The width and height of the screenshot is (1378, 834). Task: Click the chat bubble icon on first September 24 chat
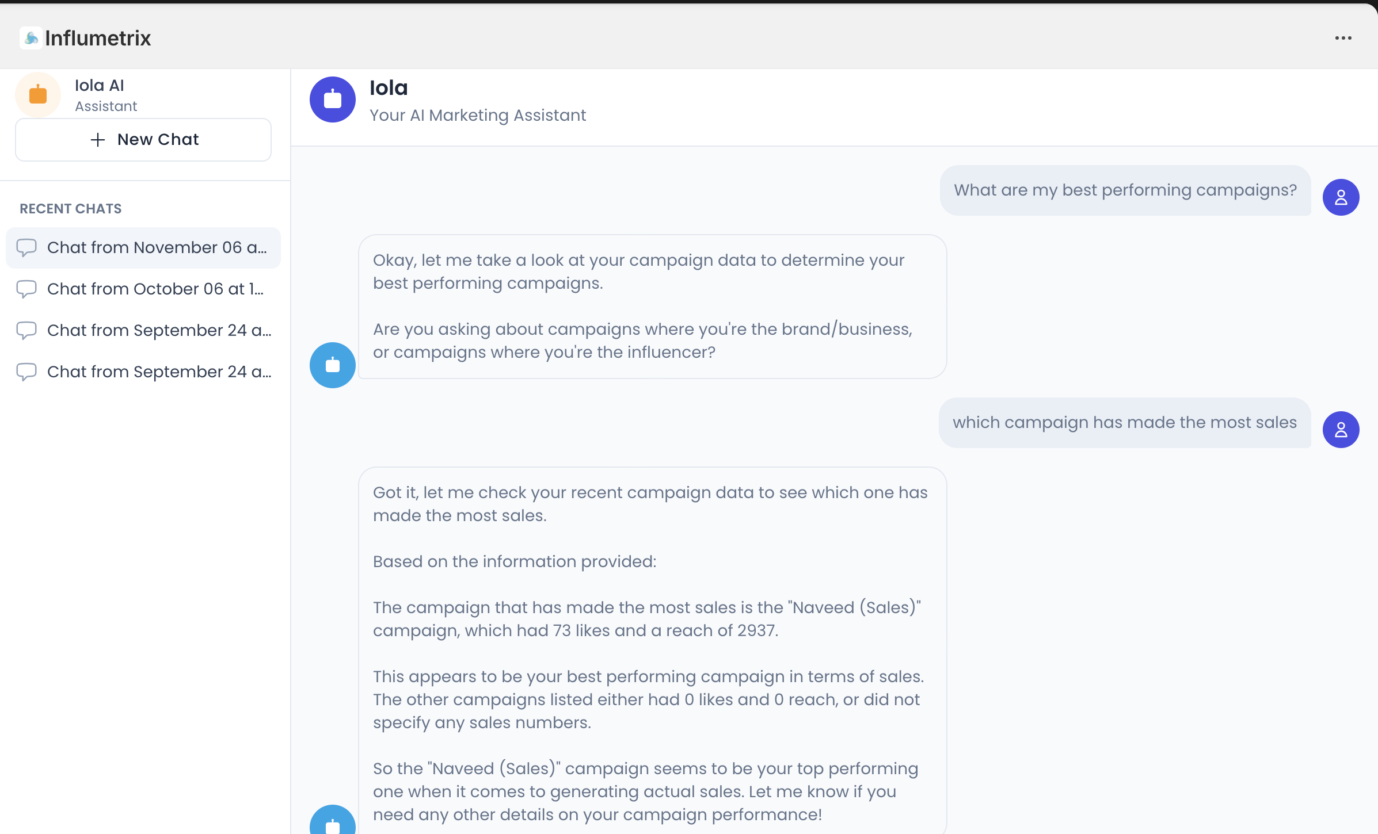point(28,330)
